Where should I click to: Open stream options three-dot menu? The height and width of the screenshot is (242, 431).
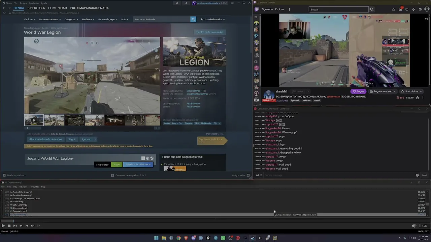[423, 98]
